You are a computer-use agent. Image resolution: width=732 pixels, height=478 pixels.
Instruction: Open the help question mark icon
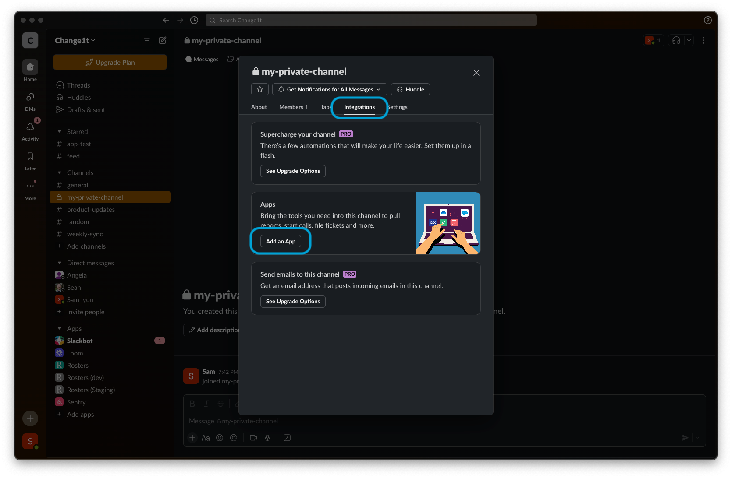[x=707, y=20]
